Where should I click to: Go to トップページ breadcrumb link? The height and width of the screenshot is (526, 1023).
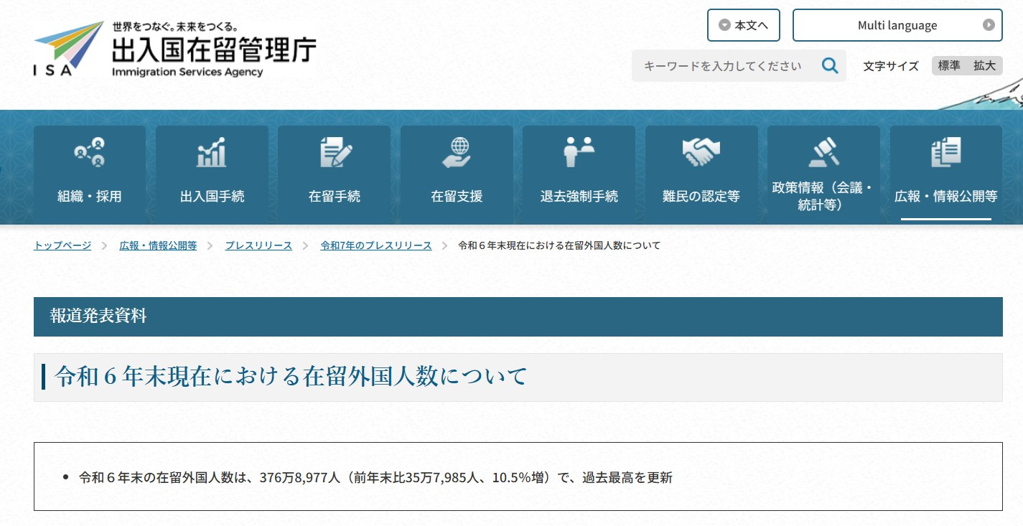[62, 245]
